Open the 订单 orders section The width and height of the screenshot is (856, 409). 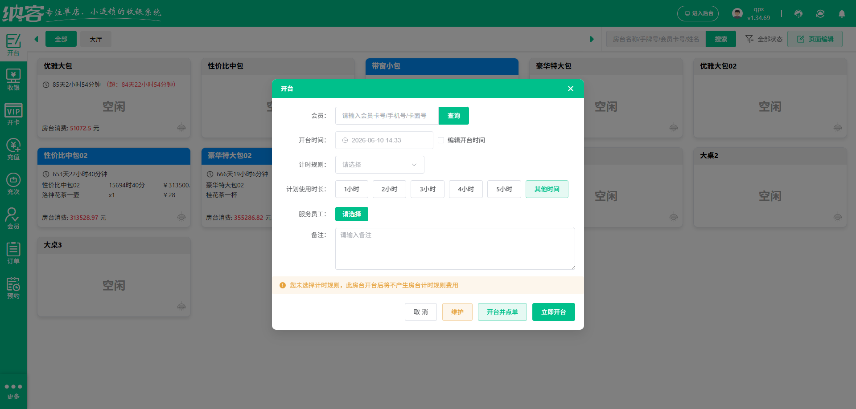(x=13, y=253)
